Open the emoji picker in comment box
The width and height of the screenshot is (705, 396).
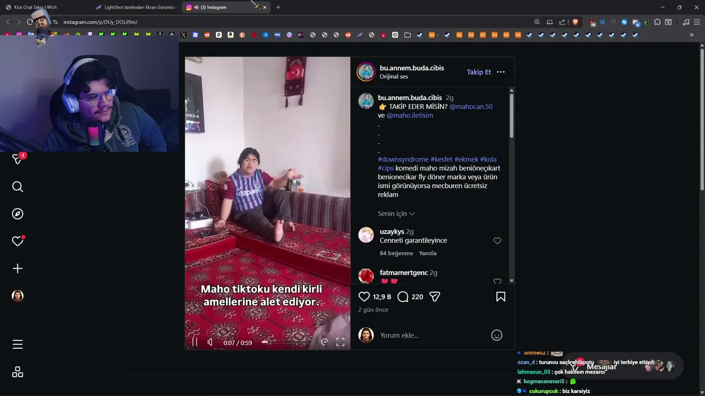point(497,335)
